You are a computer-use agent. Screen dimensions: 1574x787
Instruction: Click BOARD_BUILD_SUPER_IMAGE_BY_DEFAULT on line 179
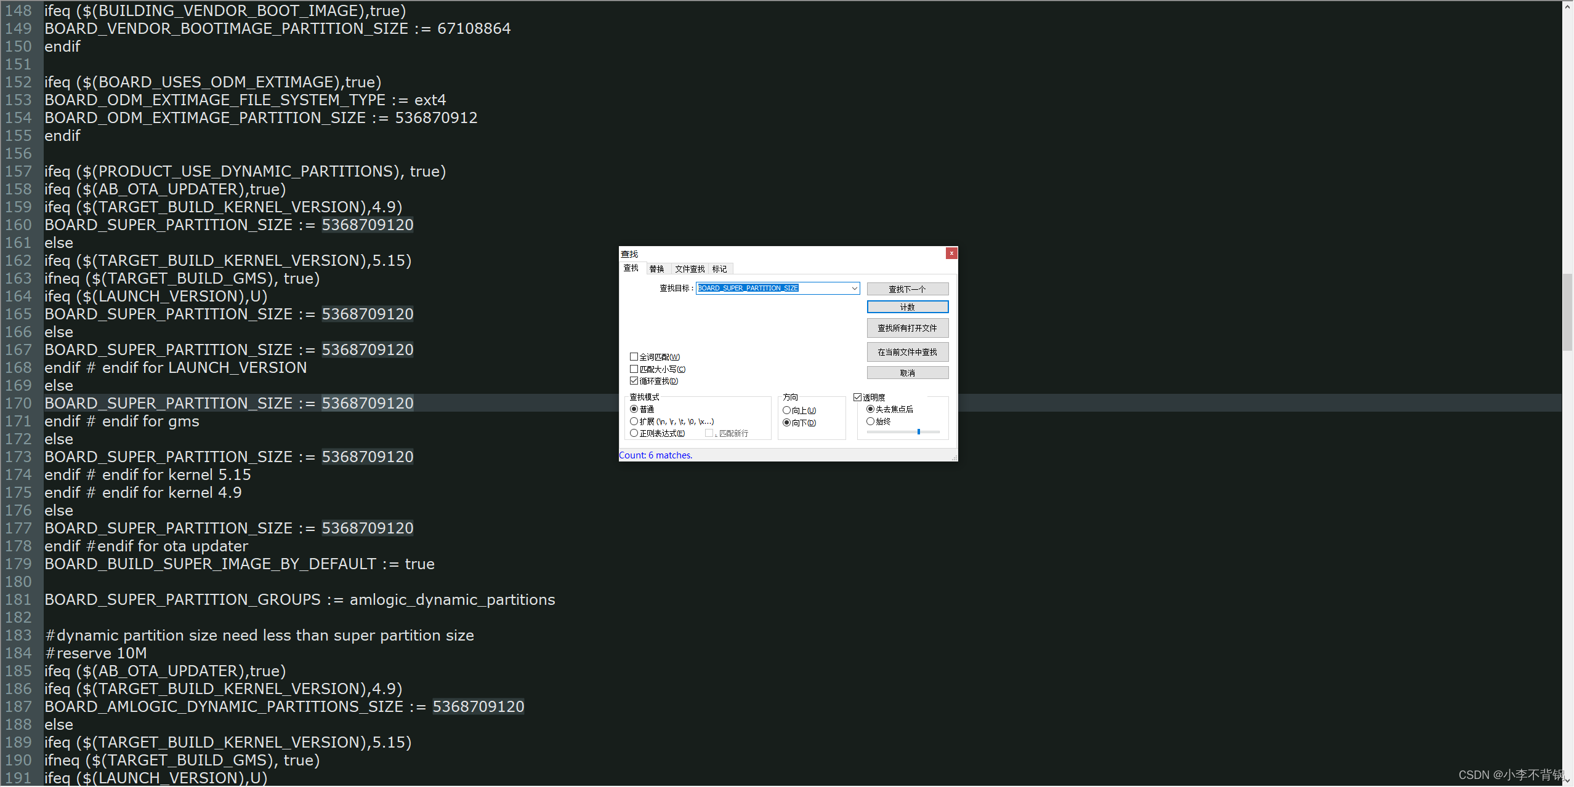tap(211, 564)
